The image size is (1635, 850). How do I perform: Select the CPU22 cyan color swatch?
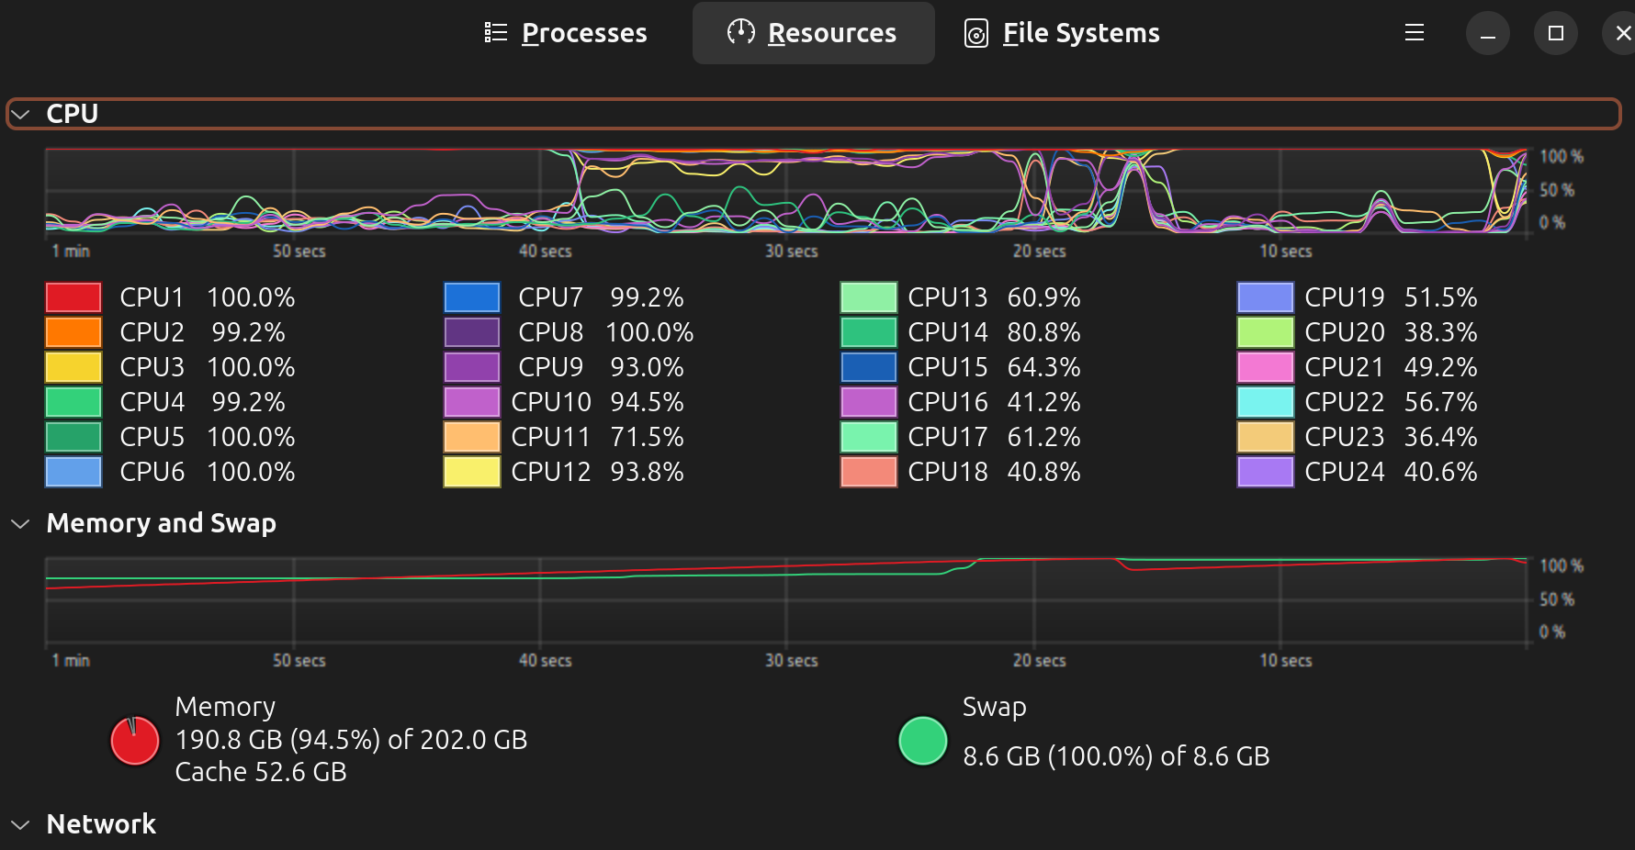coord(1265,402)
